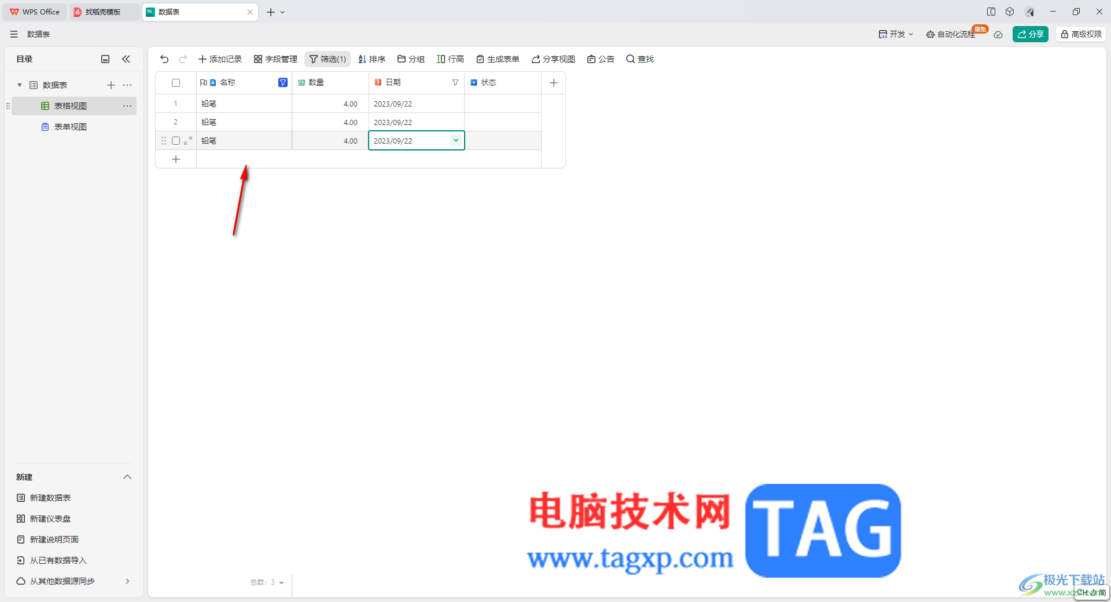Click the row three drag handle
The height and width of the screenshot is (602, 1111).
point(164,141)
